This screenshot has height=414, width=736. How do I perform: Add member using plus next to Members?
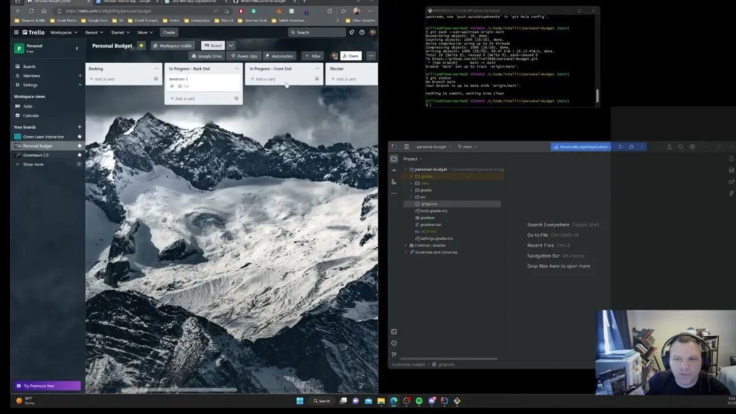(80, 76)
